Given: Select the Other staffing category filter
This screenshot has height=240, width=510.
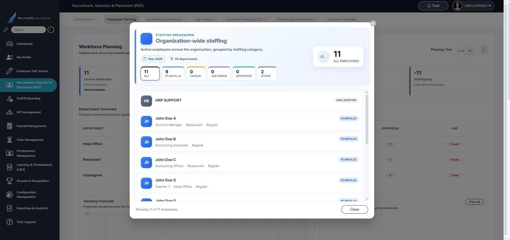Looking at the screenshot, I should coord(267,73).
